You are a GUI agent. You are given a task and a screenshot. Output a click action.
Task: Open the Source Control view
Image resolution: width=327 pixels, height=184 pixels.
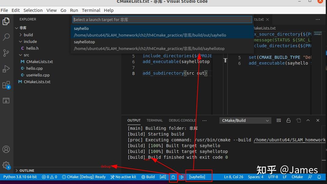(x=6, y=53)
